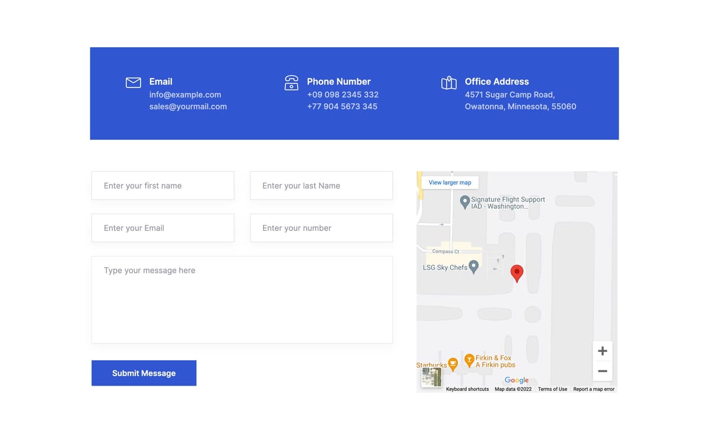Click the LSG Sky Chefs map marker
709x440 pixels.
473,267
